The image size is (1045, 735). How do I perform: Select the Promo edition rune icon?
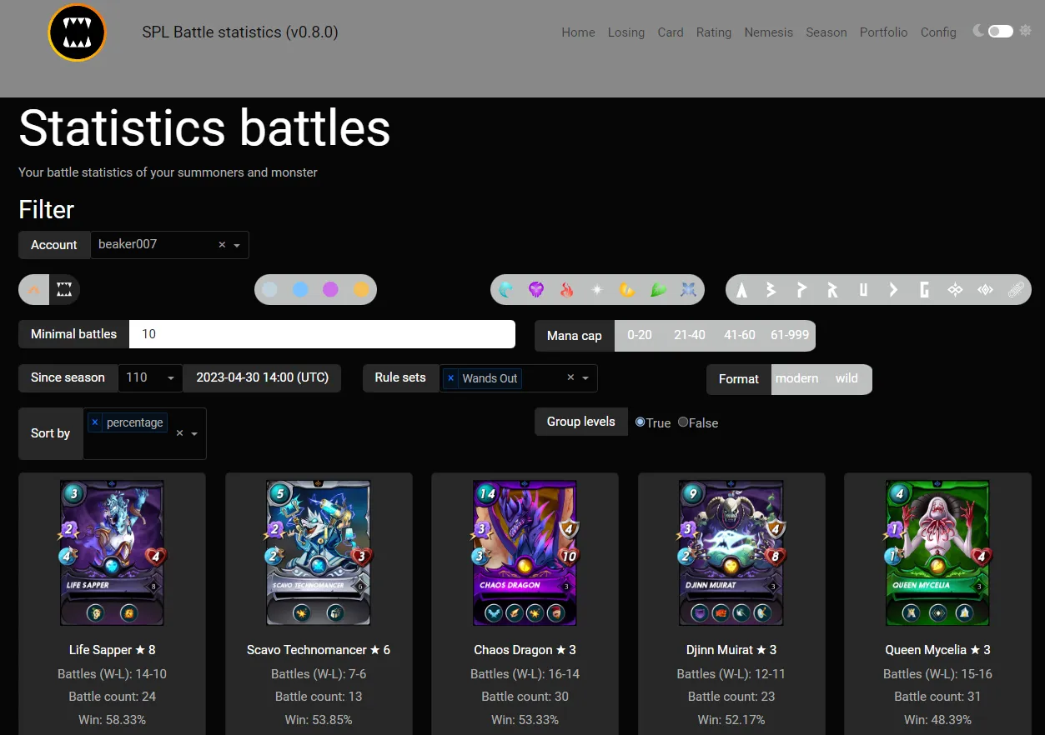pyautogui.click(x=801, y=289)
